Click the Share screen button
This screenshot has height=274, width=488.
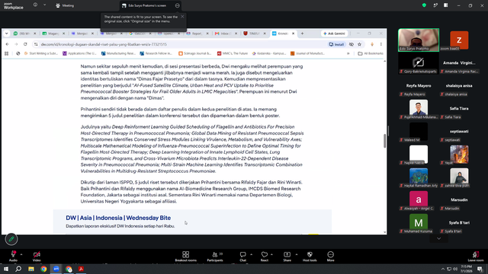pos(287,256)
